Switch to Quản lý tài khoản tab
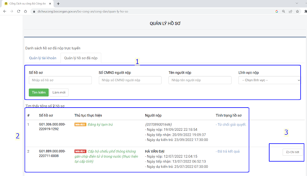 43,58
